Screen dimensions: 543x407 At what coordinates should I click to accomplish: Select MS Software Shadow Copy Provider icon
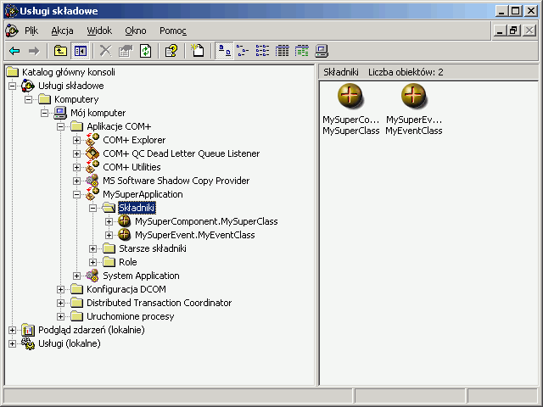click(x=92, y=181)
